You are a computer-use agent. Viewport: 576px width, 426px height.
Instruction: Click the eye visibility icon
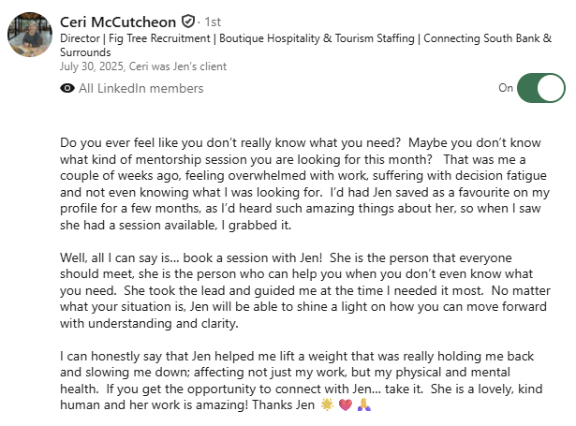click(67, 89)
